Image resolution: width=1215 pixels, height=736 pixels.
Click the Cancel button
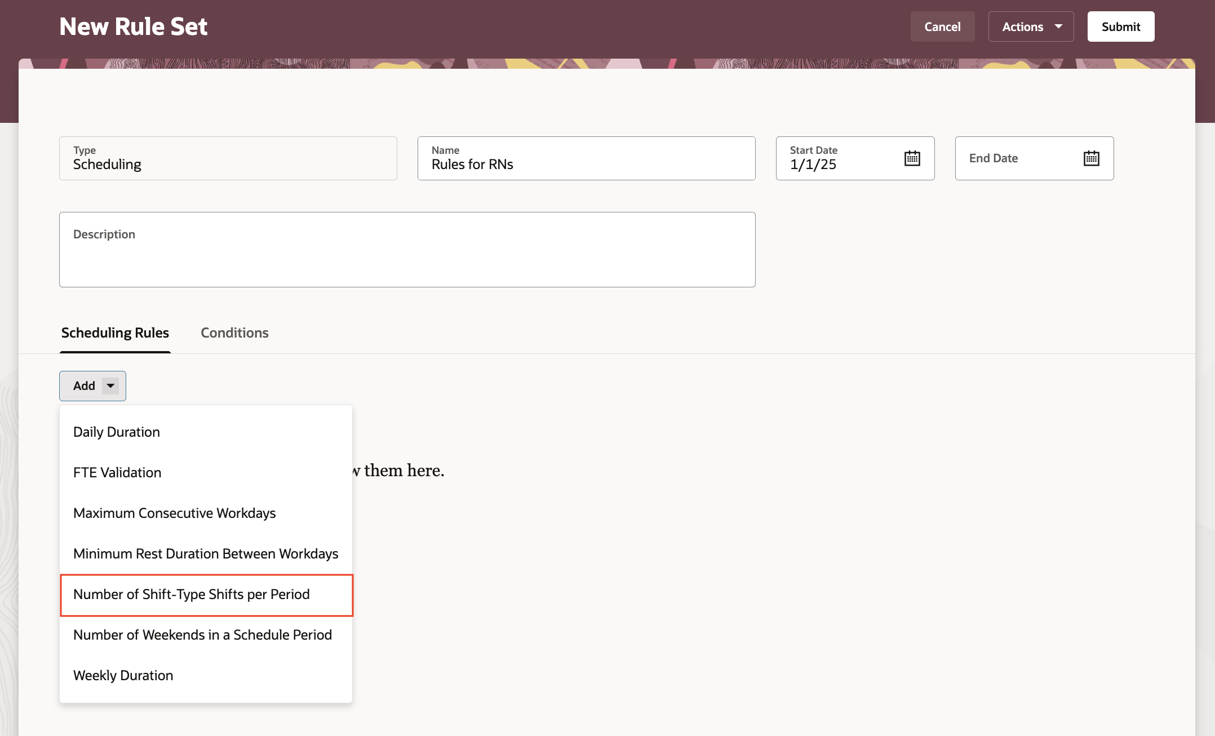tap(942, 26)
